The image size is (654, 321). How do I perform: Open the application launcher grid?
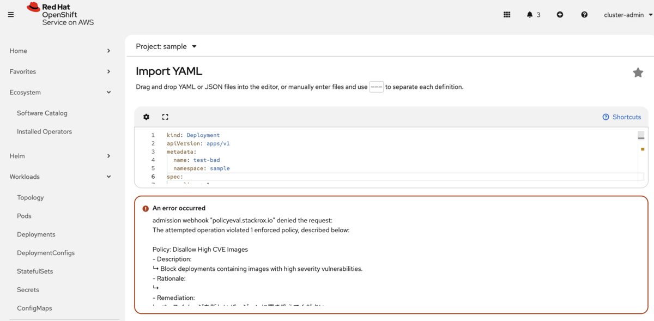click(507, 15)
